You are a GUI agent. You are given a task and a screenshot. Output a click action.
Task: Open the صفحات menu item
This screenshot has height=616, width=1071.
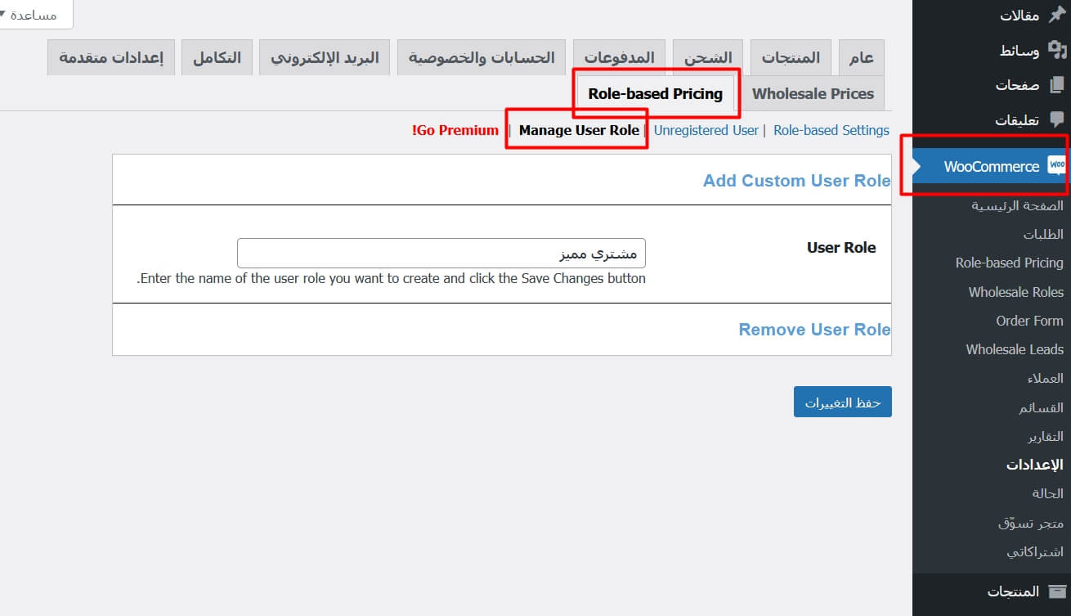[x=1018, y=85]
